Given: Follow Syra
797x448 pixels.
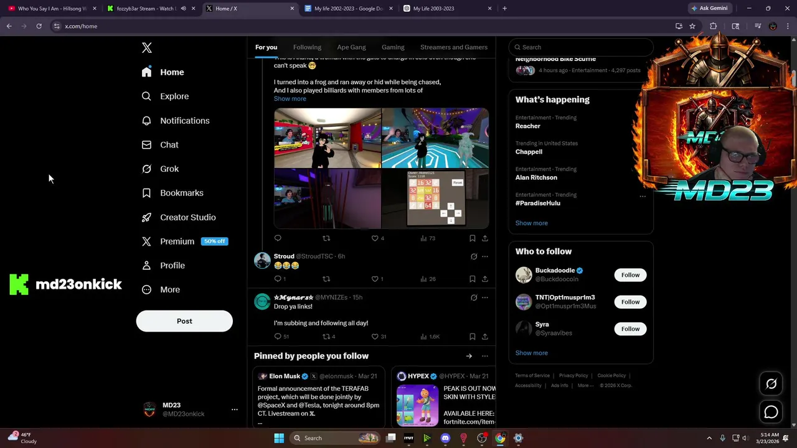Looking at the screenshot, I should point(630,329).
